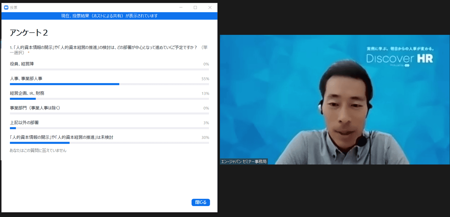Click the Discover HR logo in the video
The image size is (450, 217).
coord(399,58)
